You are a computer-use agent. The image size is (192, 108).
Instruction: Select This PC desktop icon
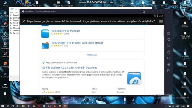5,4
